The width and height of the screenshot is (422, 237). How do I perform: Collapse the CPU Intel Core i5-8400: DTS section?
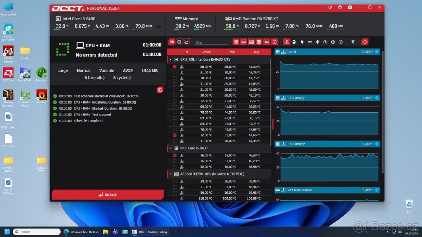tap(170, 59)
